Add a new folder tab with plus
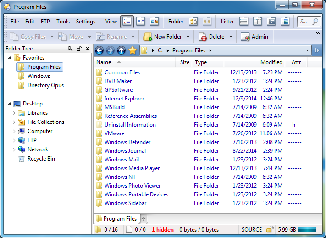The height and width of the screenshot is (238, 326). pyautogui.click(x=144, y=219)
